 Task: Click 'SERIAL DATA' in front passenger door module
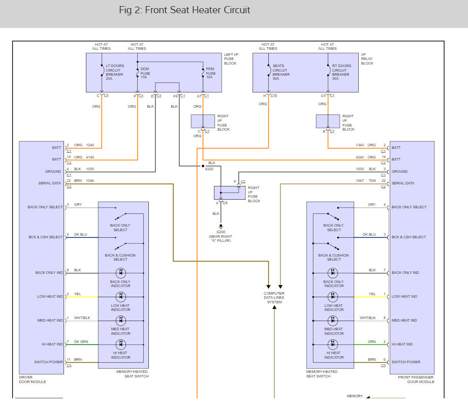click(403, 183)
